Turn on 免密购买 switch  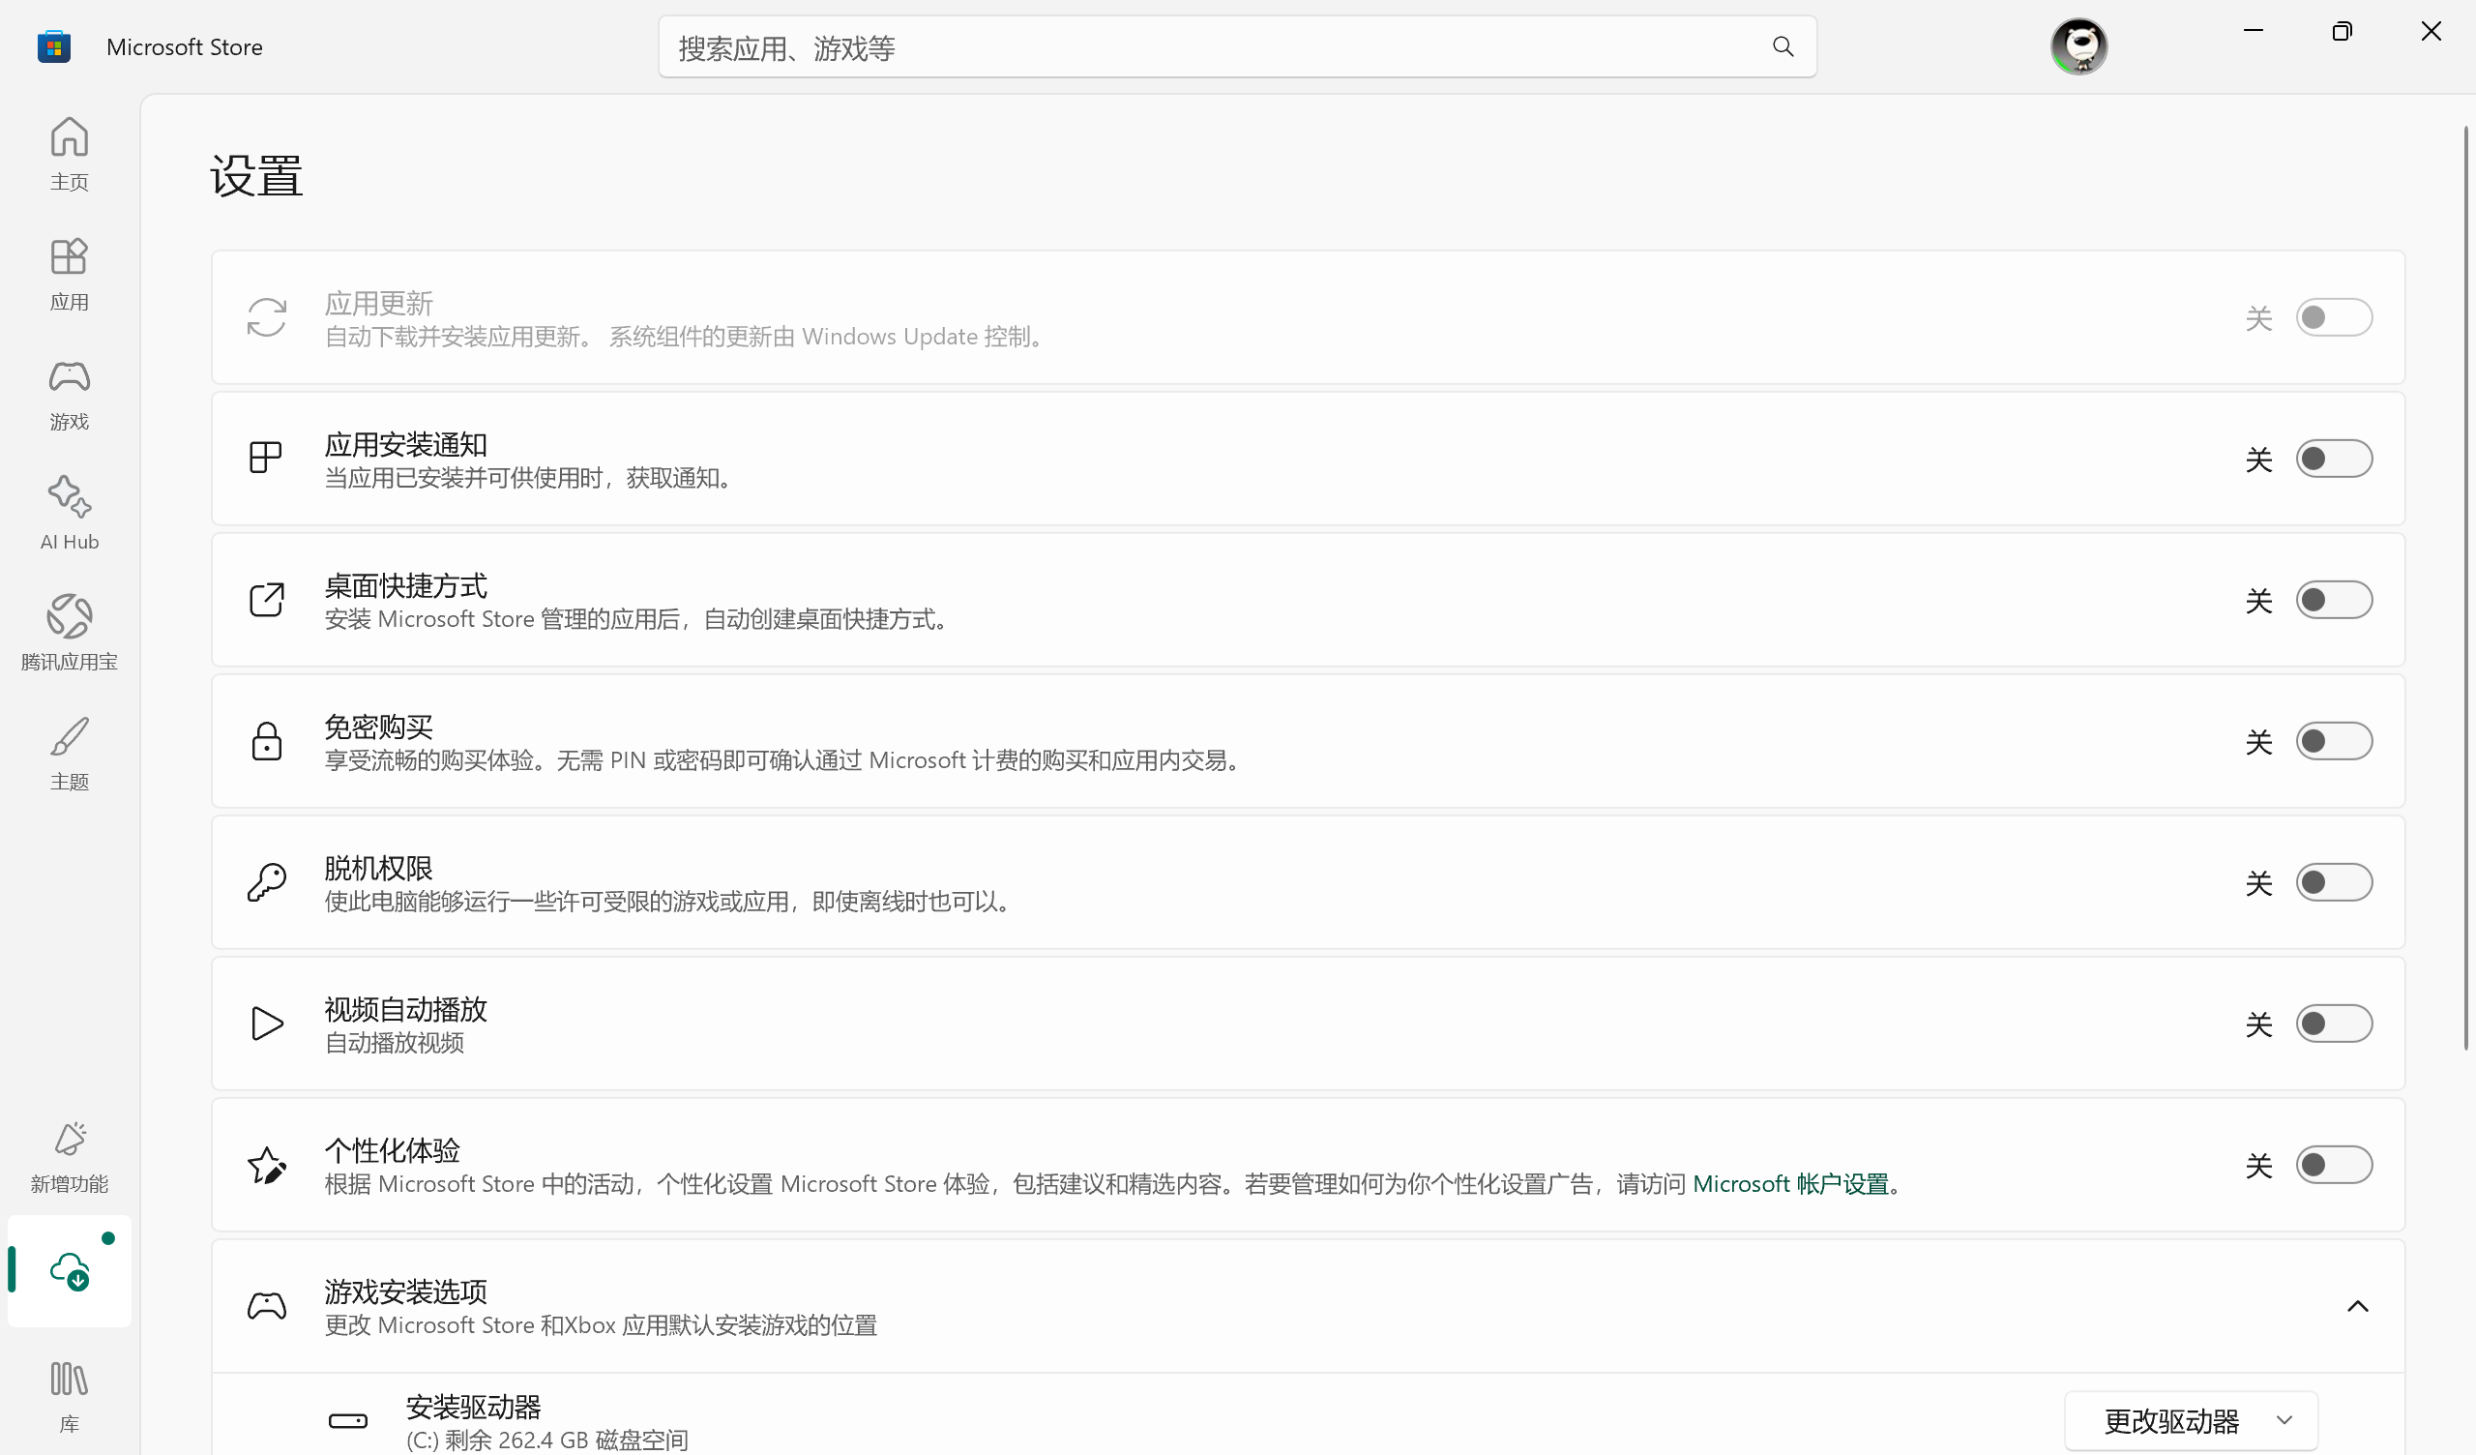coord(2334,741)
